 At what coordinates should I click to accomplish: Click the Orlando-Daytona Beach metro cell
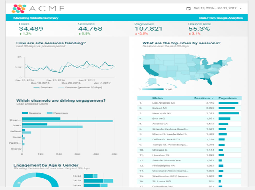point(170,129)
